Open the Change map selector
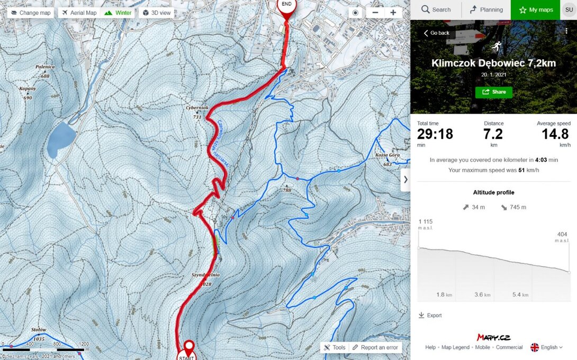The height and width of the screenshot is (360, 577). [31, 13]
